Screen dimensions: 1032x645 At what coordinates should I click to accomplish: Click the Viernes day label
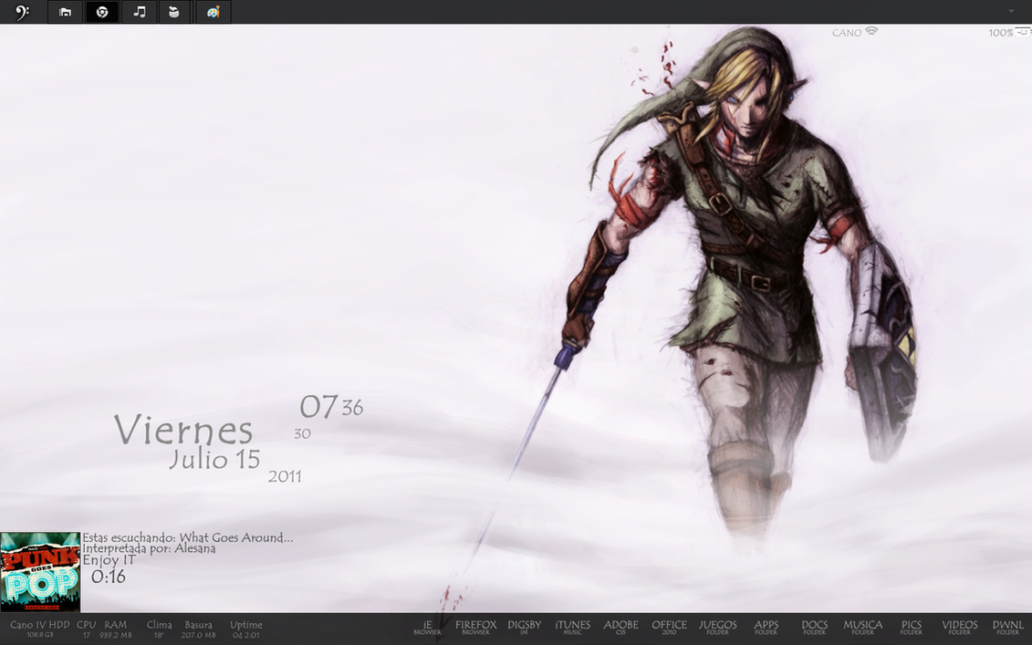[x=183, y=430]
